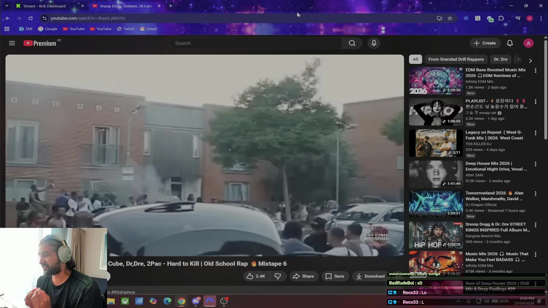Image resolution: width=548 pixels, height=308 pixels.
Task: Open a new browser tab
Action: pyautogui.click(x=170, y=6)
